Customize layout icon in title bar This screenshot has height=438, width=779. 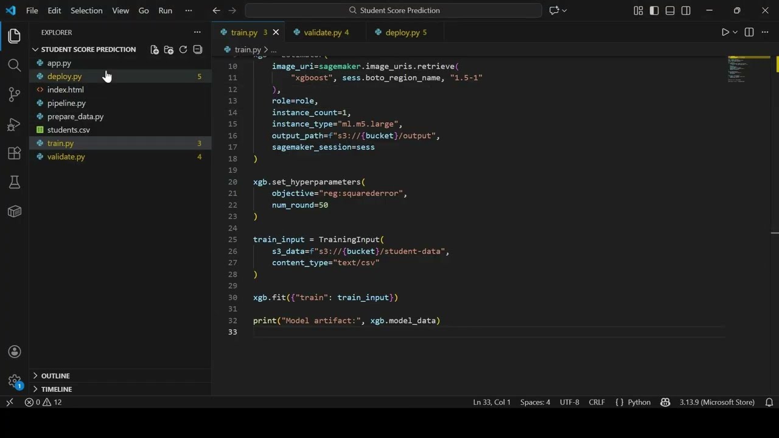click(x=638, y=10)
